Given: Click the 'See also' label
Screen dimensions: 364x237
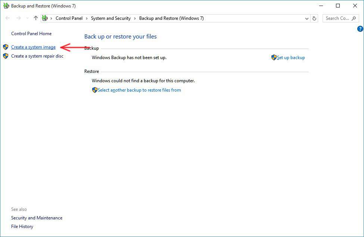Looking at the screenshot, I should point(19,209).
